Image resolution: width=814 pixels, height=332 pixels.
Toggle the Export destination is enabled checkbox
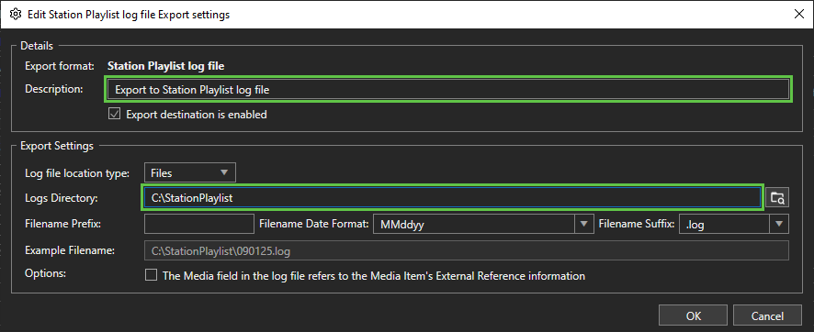pyautogui.click(x=114, y=114)
